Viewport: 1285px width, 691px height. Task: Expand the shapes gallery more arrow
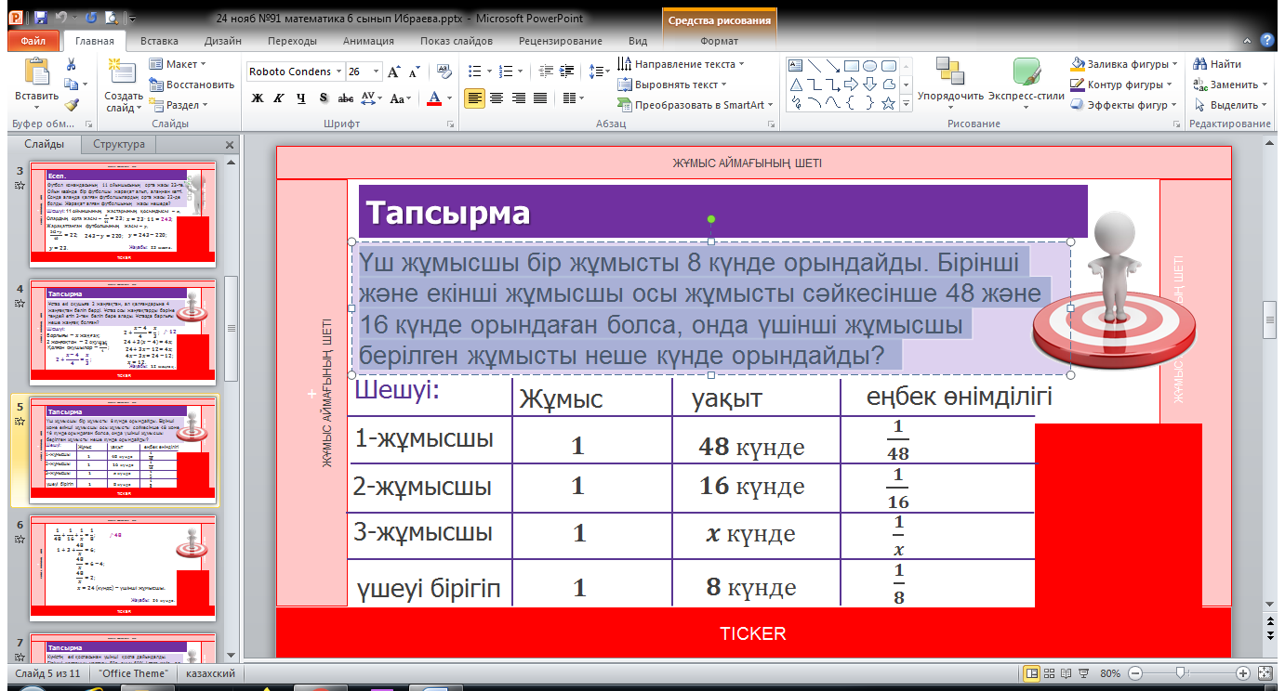click(x=907, y=104)
